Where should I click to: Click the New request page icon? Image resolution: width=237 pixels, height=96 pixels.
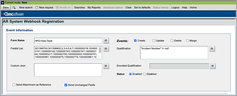[37, 8]
